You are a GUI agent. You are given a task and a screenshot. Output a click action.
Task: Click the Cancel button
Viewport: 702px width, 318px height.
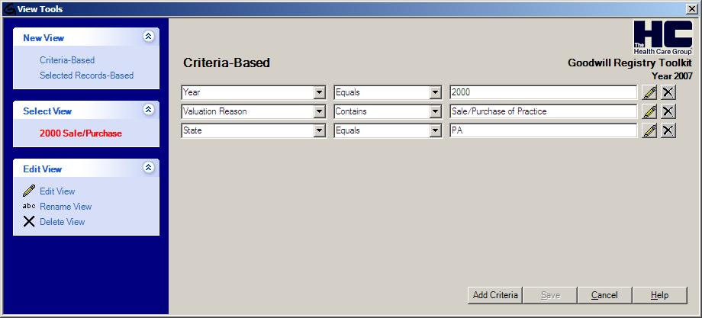pyautogui.click(x=605, y=295)
